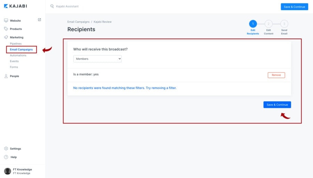This screenshot has height=178, width=313.
Task: Click the Kajabi logo
Action: [15, 6]
